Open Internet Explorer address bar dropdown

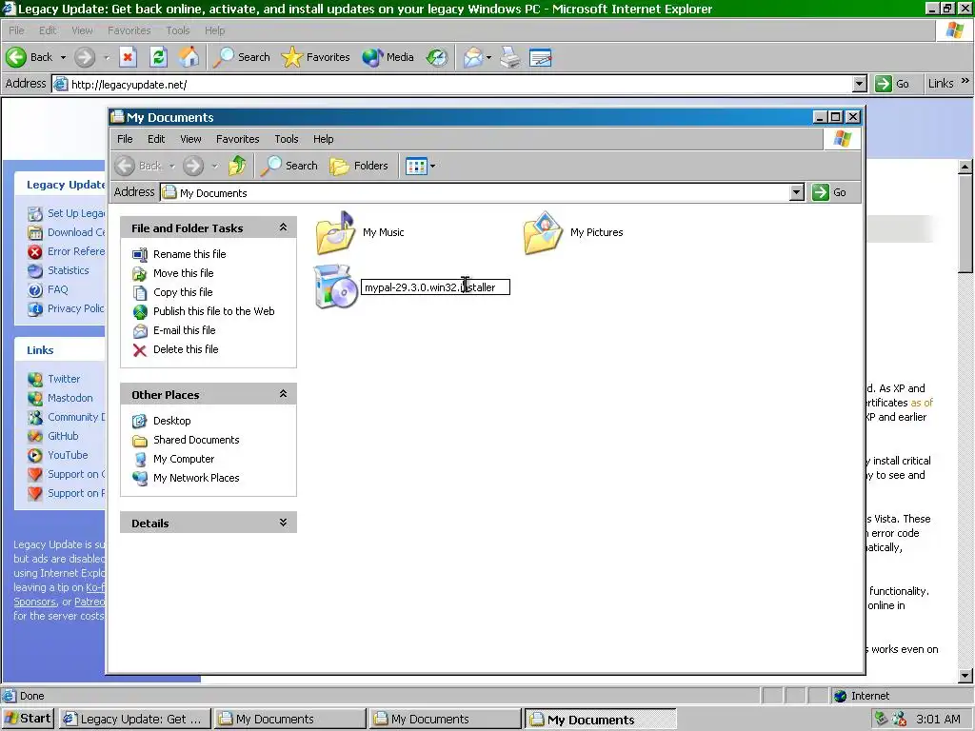coord(860,84)
